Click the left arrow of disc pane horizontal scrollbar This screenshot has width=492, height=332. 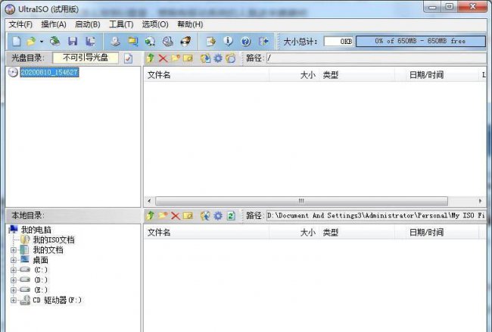coord(149,201)
